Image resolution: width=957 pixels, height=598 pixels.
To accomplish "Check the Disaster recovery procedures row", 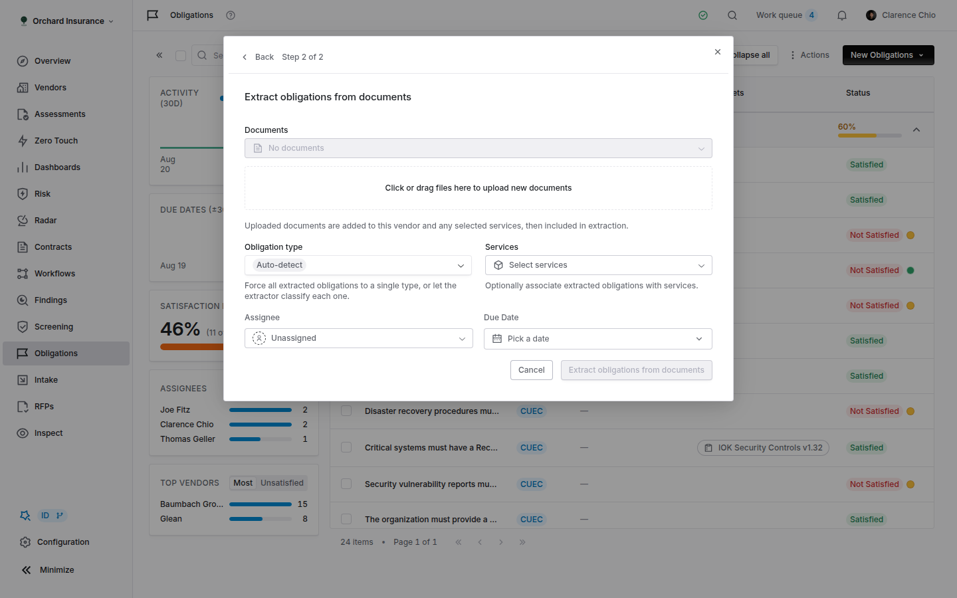I will [346, 411].
